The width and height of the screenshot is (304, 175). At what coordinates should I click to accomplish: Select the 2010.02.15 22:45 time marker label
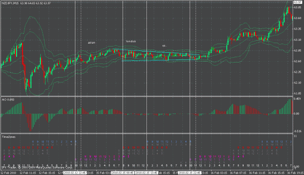tap(189, 173)
